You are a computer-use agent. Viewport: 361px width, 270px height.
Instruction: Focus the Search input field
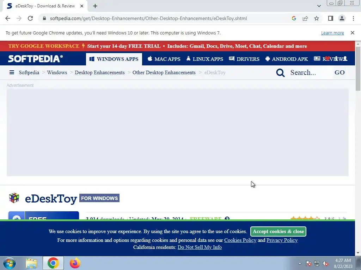coord(310,72)
